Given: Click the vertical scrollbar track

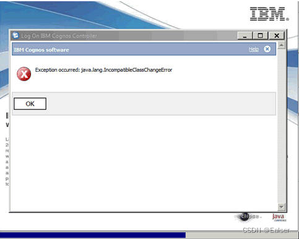Looking at the screenshot, I should tap(282, 126).
